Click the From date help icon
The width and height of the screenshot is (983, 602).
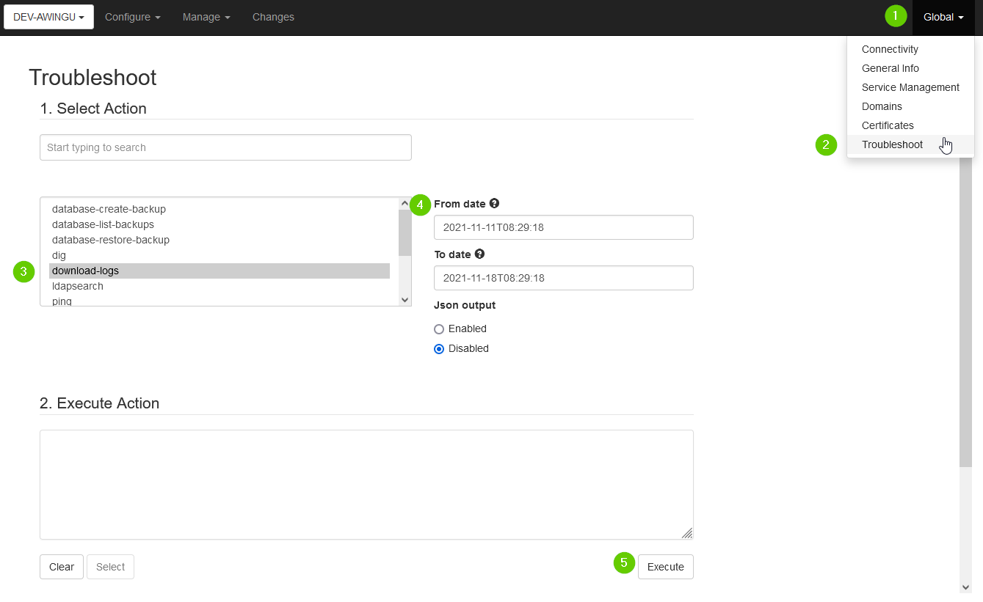pos(494,203)
